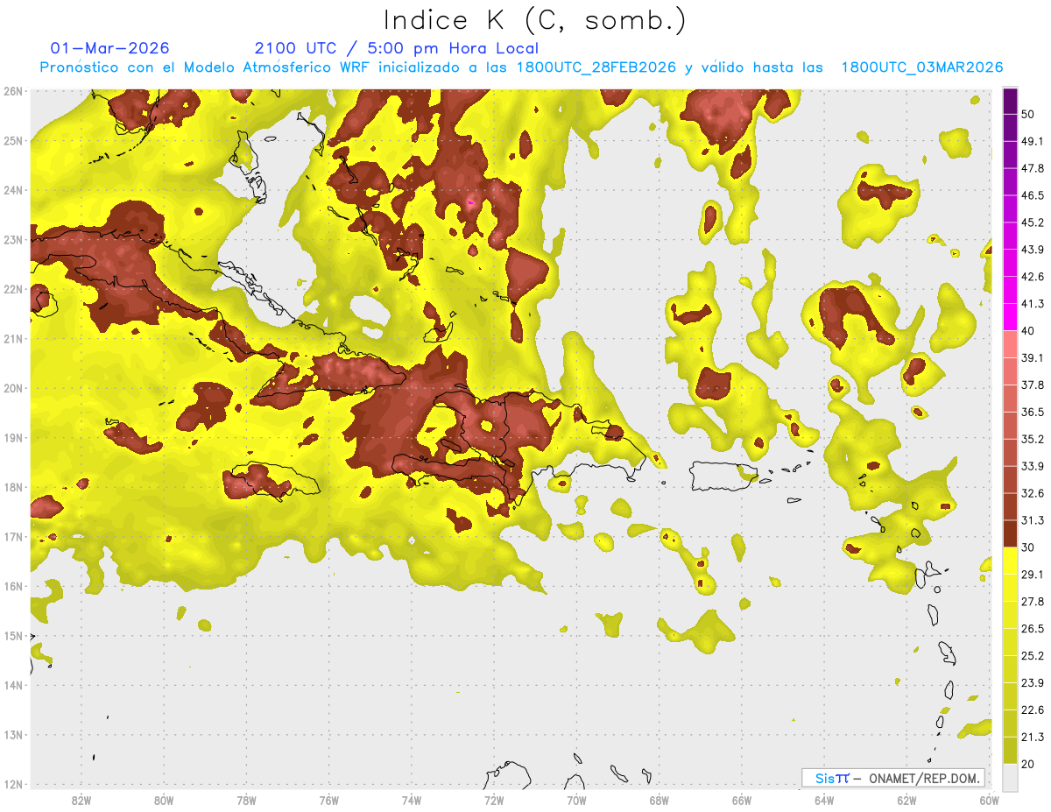Click the small magenta K-index peak near 24N
This screenshot has width=1051, height=812.
[x=471, y=202]
